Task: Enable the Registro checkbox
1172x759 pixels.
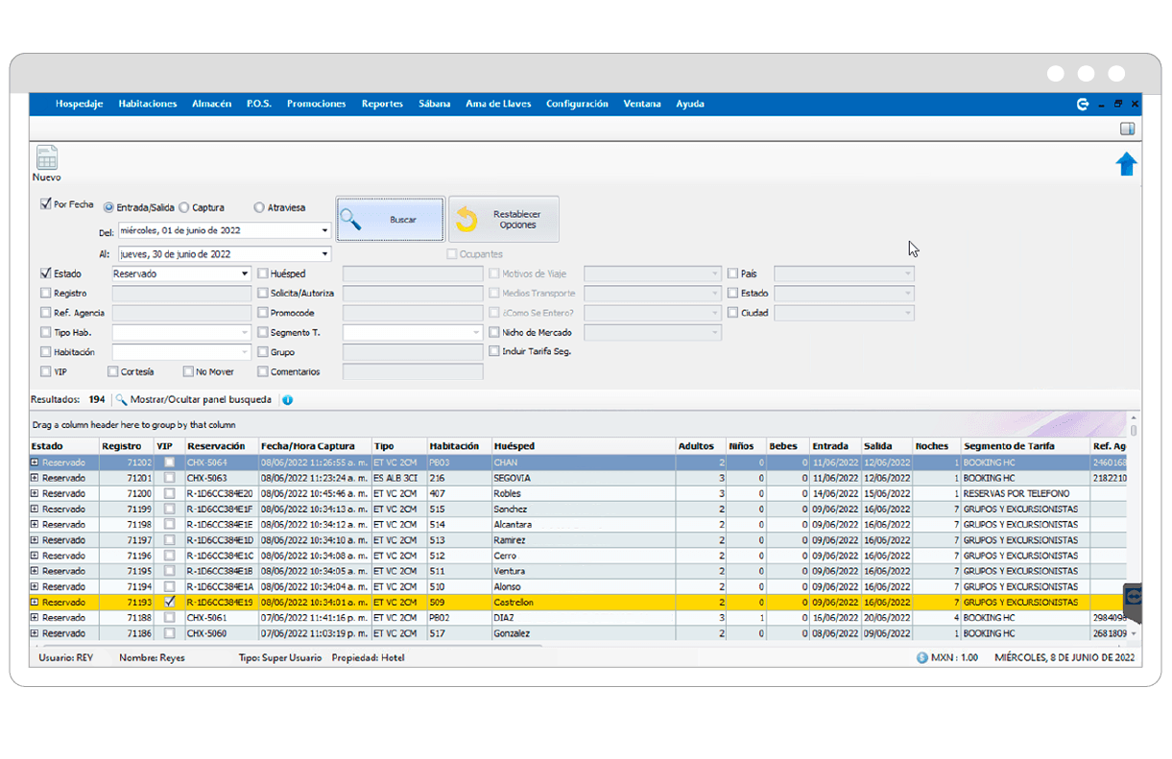Action: point(46,293)
